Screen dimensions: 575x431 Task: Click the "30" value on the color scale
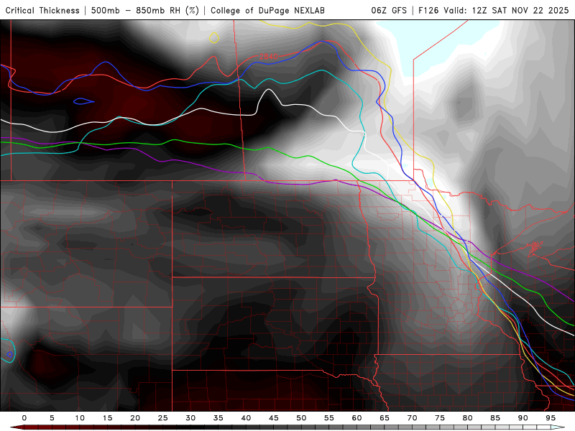point(190,418)
